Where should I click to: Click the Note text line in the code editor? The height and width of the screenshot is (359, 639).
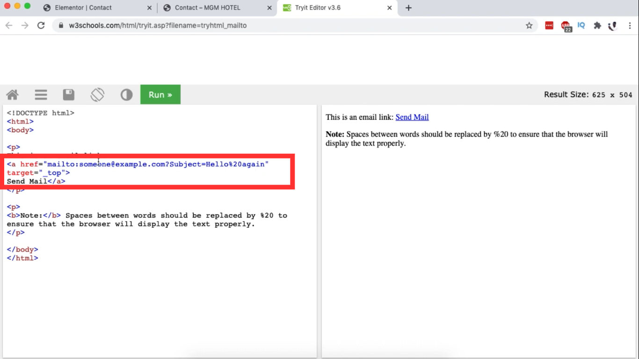(x=147, y=215)
